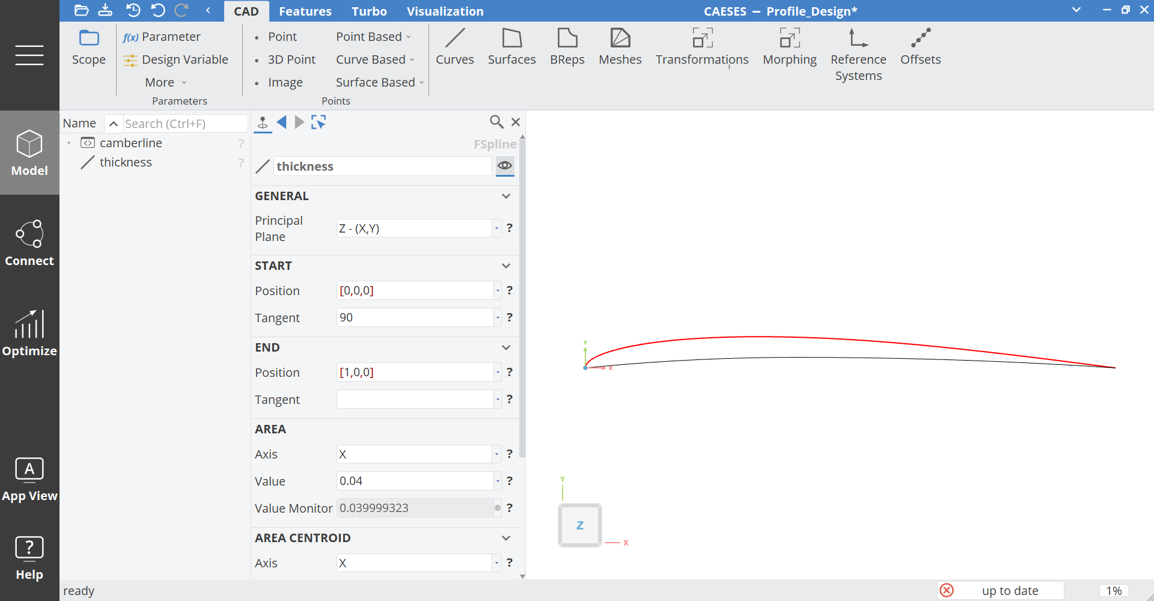
Task: Open Reference Systems tools
Action: point(858,55)
